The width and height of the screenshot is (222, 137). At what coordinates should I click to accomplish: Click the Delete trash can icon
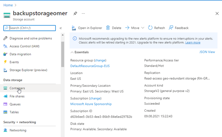pyautogui.click(x=108, y=28)
